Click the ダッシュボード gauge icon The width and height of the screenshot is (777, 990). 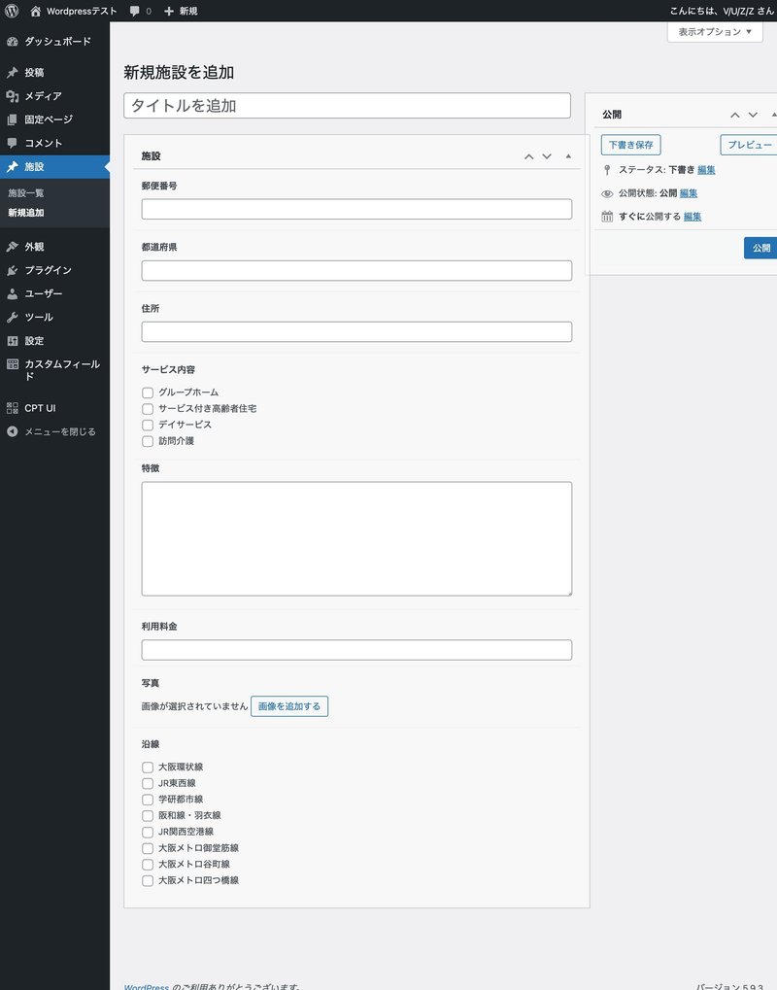point(12,42)
